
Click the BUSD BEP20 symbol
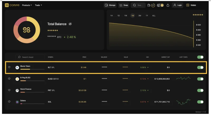[53, 79]
